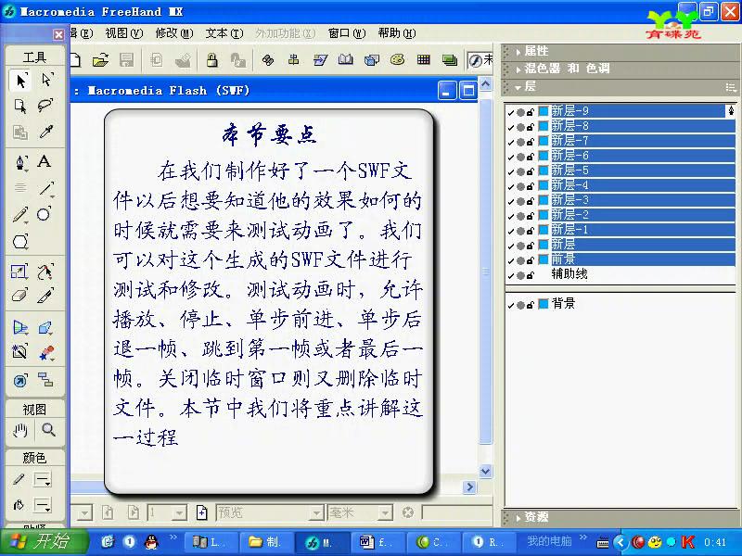This screenshot has height=556, width=742.
Task: Select the Connector tool
Action: tap(45, 379)
